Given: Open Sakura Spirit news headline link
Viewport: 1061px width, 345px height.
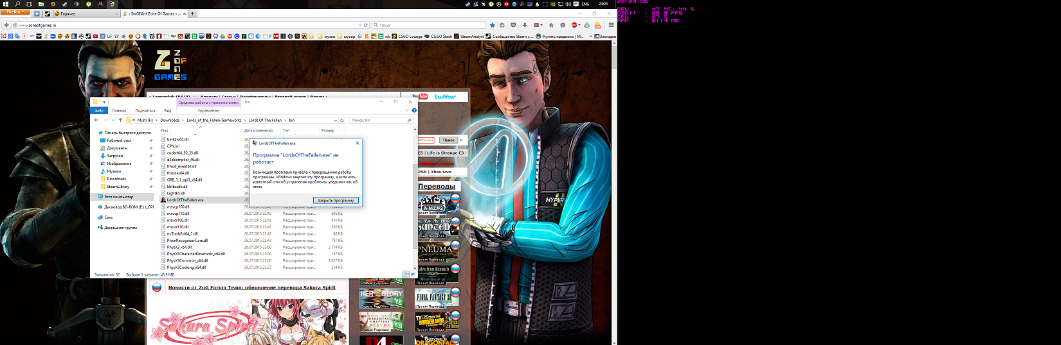Looking at the screenshot, I should click(x=252, y=287).
